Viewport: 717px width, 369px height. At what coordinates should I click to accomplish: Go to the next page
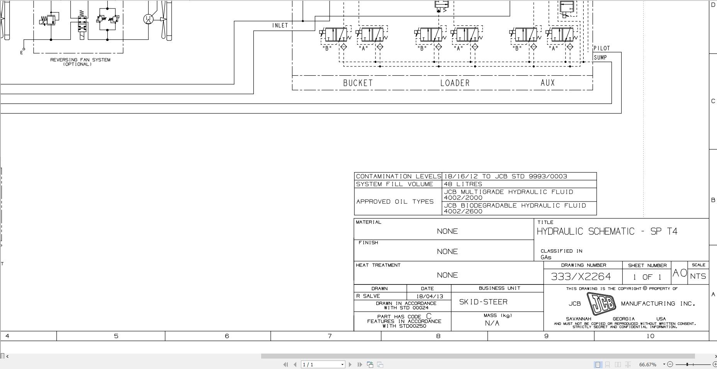[350, 364]
